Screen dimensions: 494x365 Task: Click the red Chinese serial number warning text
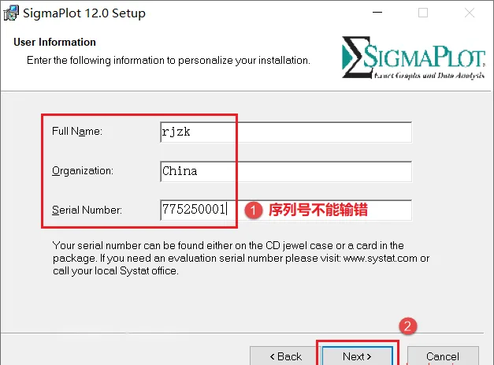pos(318,210)
